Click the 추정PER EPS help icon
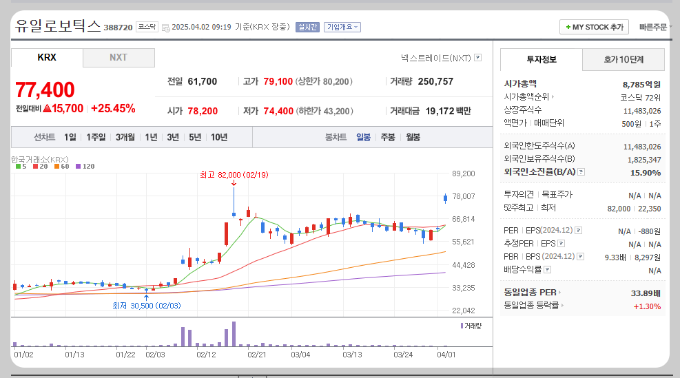 561,244
